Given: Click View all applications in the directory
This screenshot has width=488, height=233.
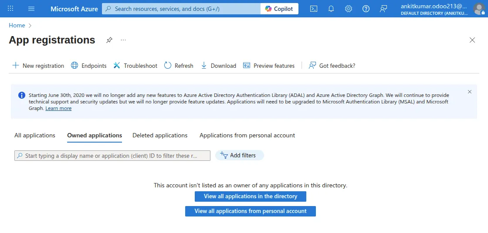Looking at the screenshot, I should coord(251,196).
